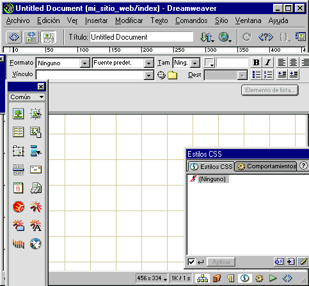Open View Options icon in toolbar
The image size is (309, 286).
[301, 36]
